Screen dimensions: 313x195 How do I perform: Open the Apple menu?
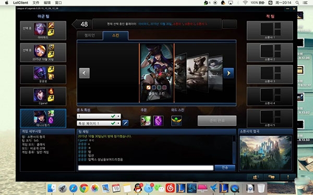tap(7, 3)
